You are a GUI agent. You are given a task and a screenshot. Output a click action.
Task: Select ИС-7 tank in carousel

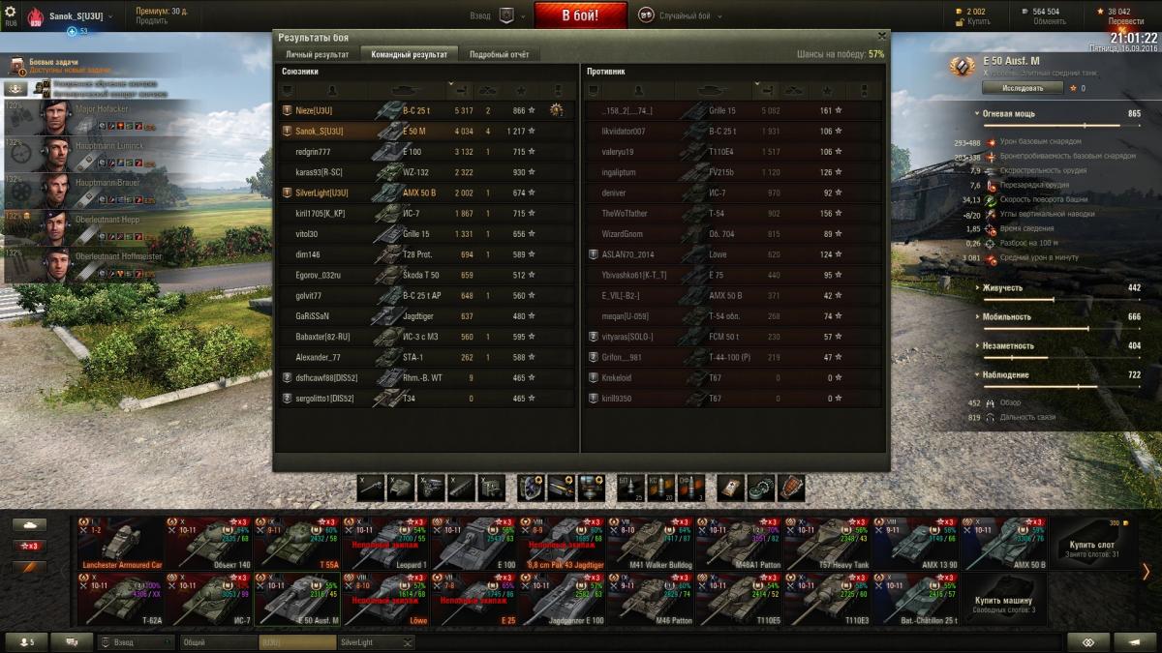pos(209,599)
